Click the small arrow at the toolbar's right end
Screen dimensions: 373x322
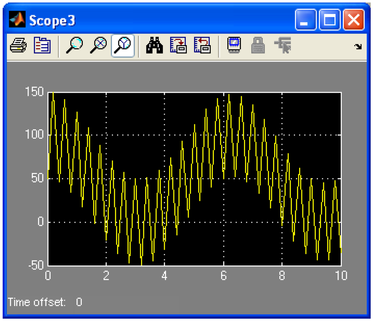(358, 47)
